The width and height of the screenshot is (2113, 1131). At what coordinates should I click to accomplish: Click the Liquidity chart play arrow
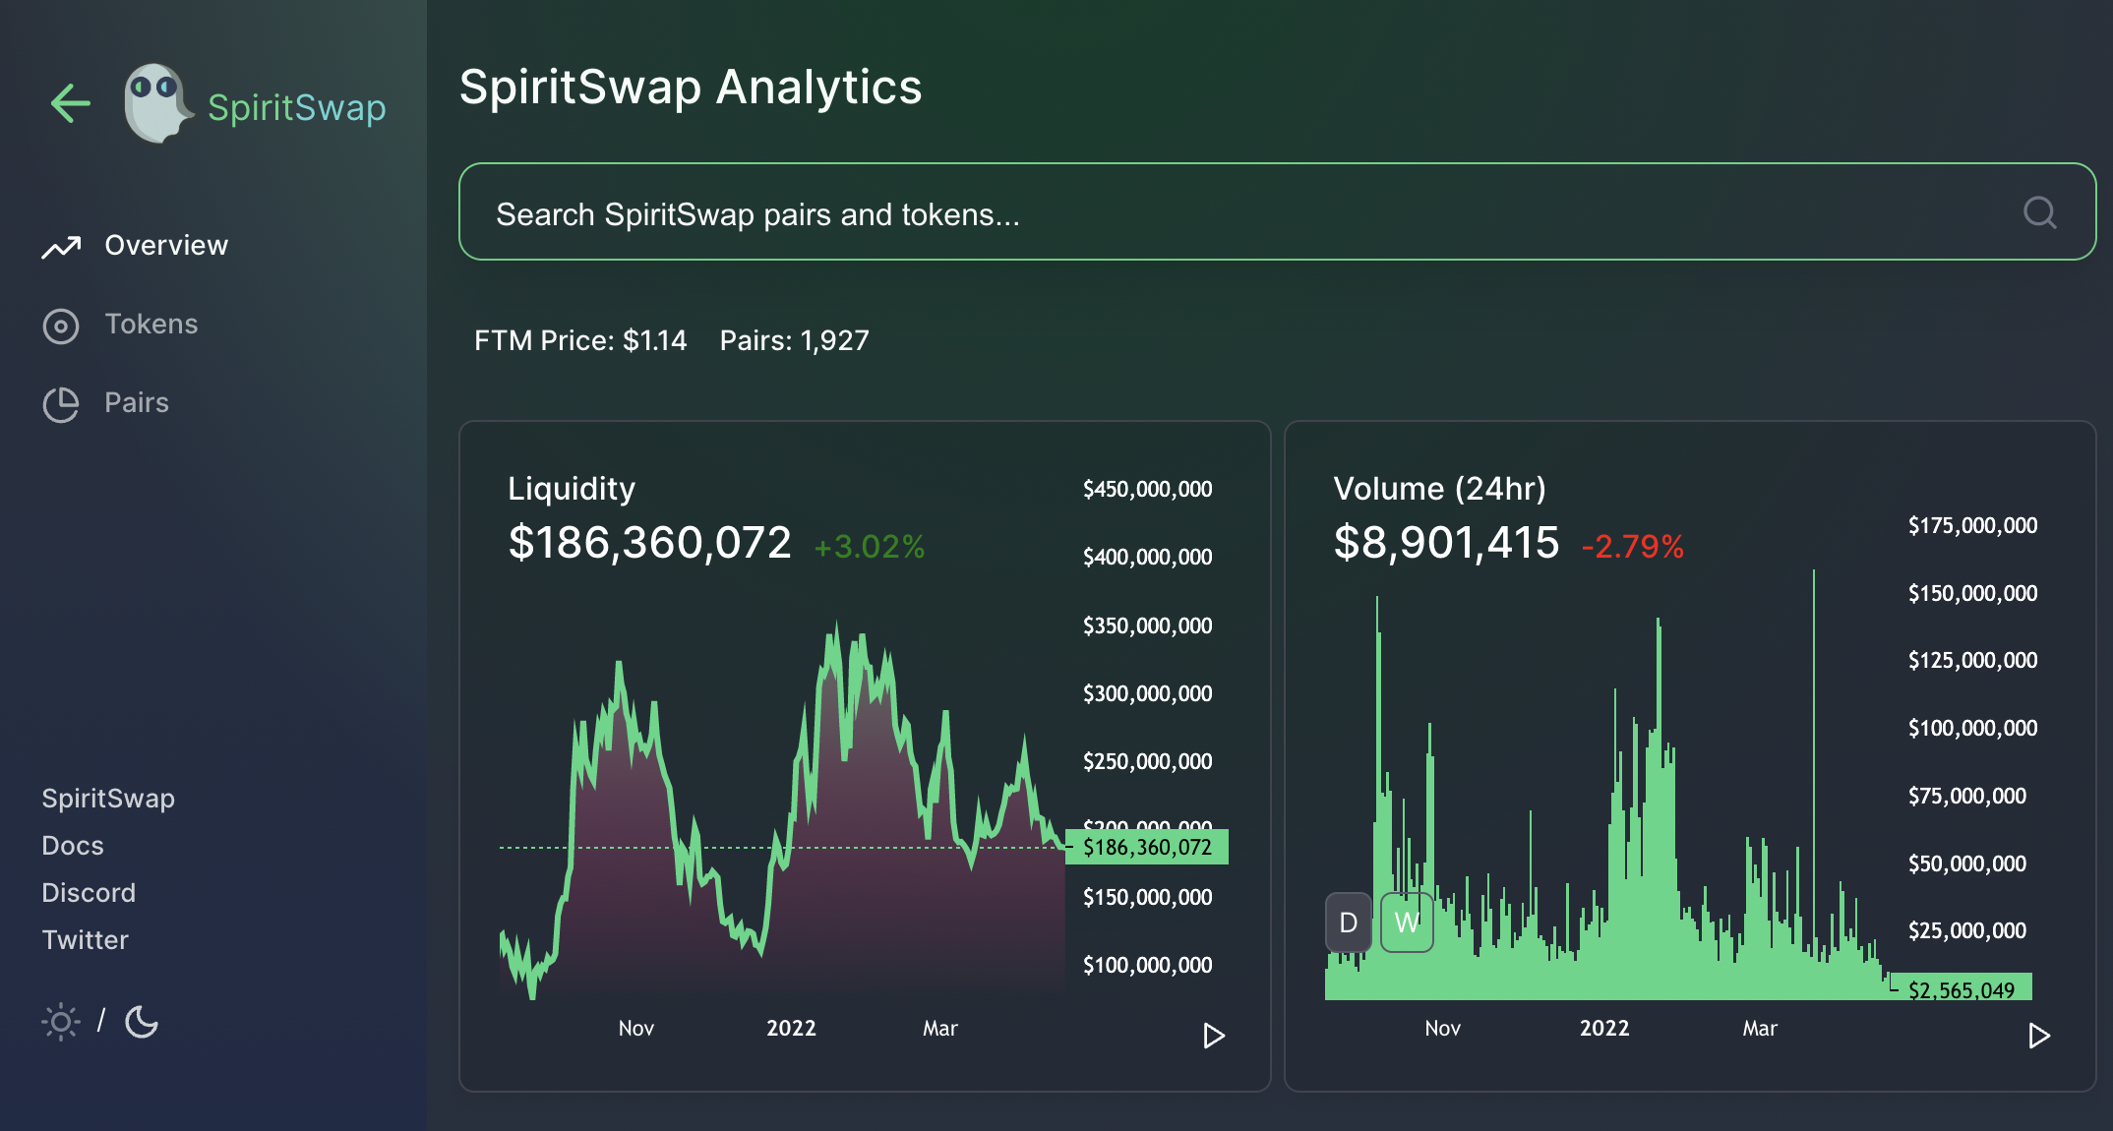pos(1214,1036)
